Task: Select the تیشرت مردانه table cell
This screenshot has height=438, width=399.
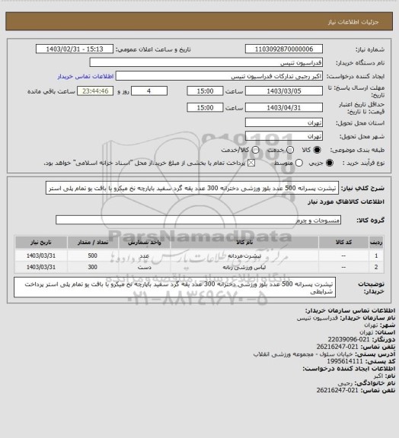Action: (244, 255)
